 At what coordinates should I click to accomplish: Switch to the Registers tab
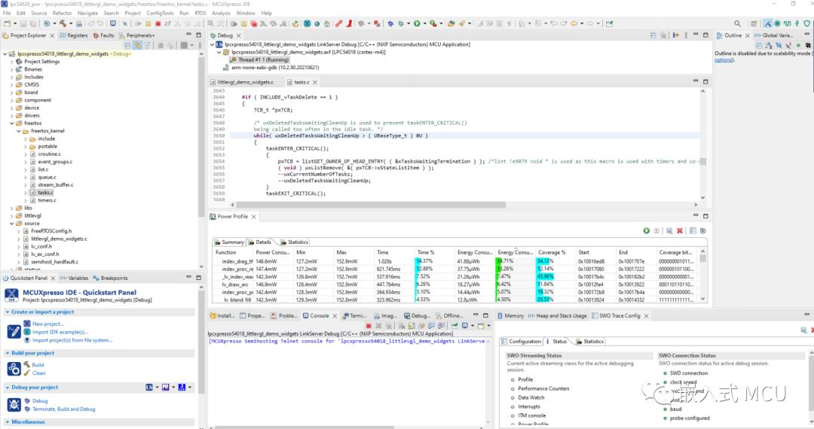(x=73, y=35)
